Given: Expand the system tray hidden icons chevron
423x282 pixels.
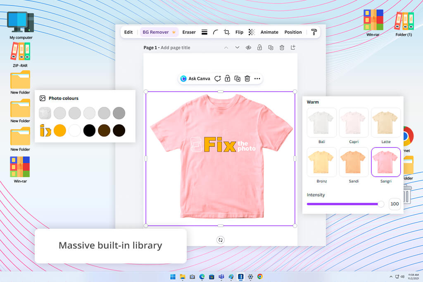Looking at the screenshot, I should [391, 277].
